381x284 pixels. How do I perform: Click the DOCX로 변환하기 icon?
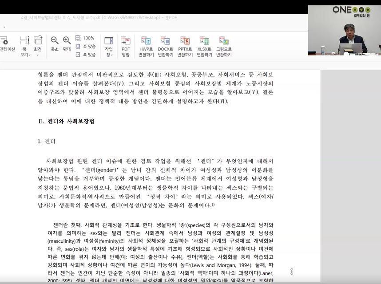(x=166, y=47)
